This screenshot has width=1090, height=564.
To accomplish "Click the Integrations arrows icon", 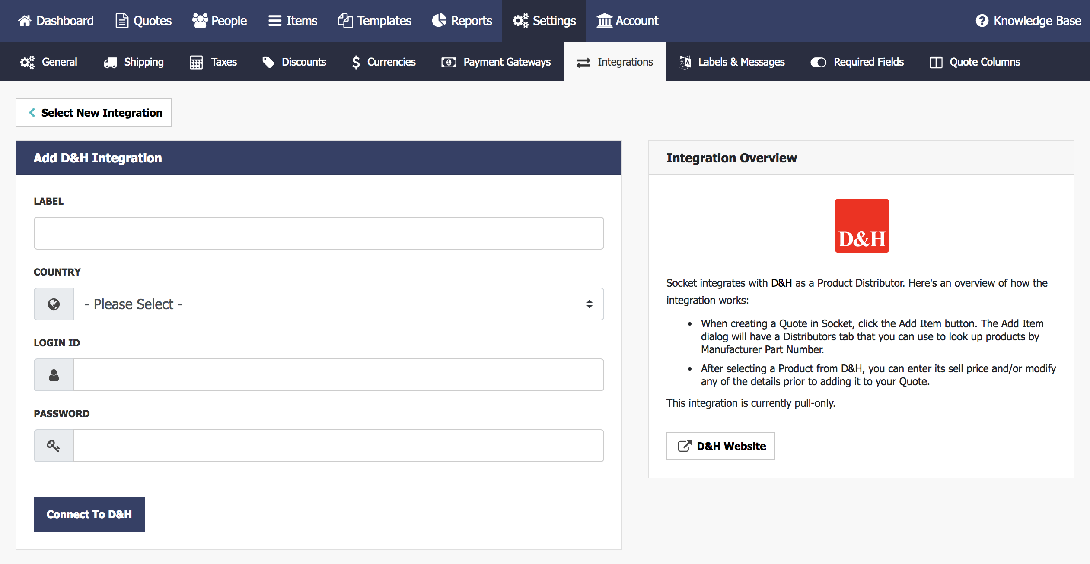I will click(583, 63).
